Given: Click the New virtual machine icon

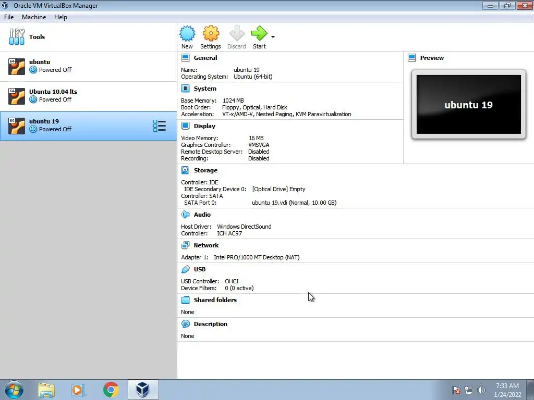Looking at the screenshot, I should pos(187,33).
